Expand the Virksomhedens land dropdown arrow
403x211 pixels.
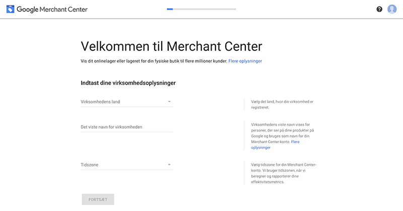[x=169, y=101]
